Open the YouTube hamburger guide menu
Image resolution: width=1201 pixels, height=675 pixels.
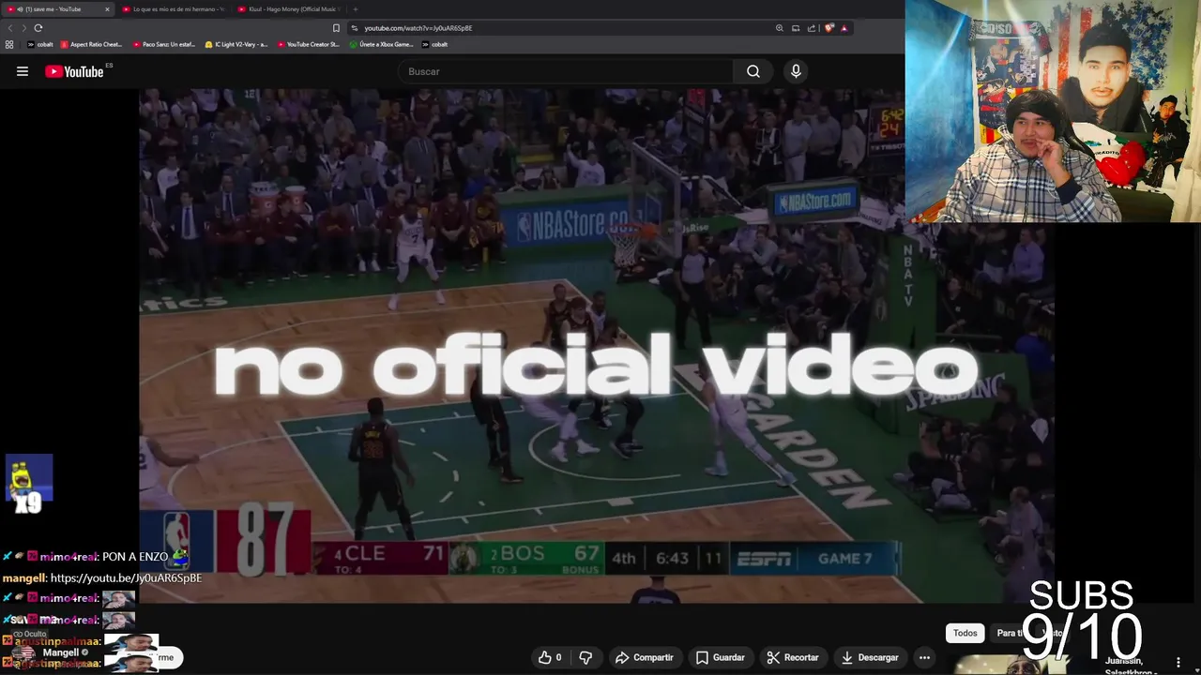click(x=23, y=71)
